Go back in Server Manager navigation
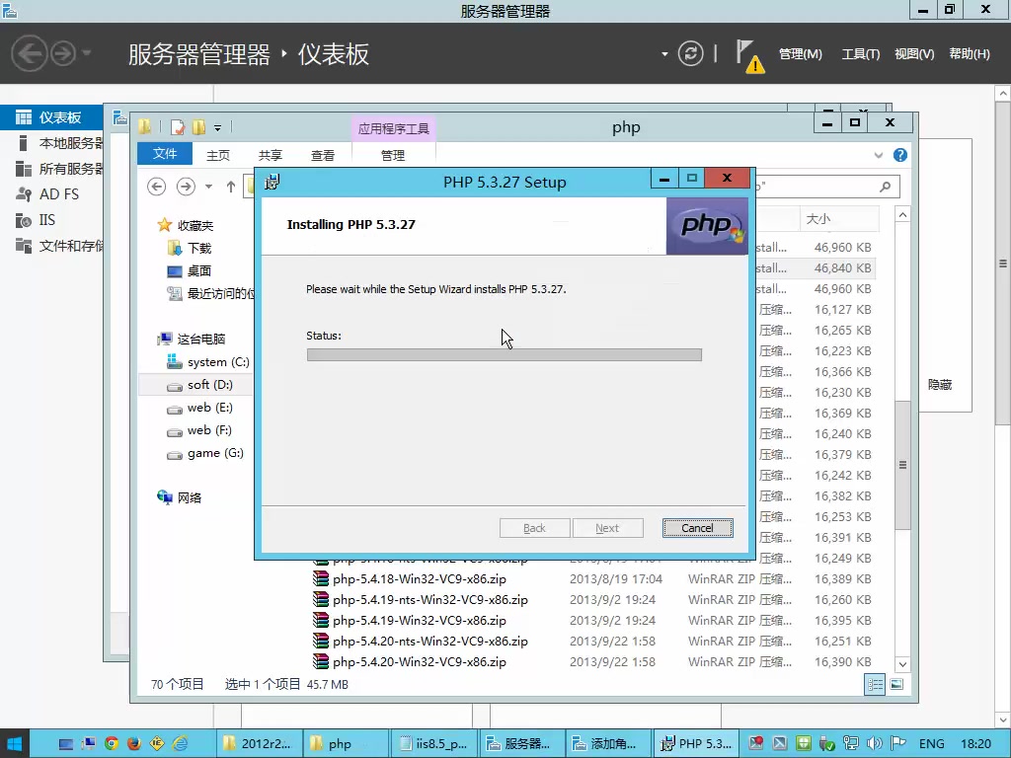The width and height of the screenshot is (1011, 758). (29, 53)
